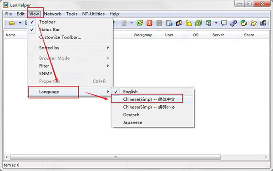Click the speech bubble message icon
This screenshot has width=273, height=171.
click(x=224, y=23)
